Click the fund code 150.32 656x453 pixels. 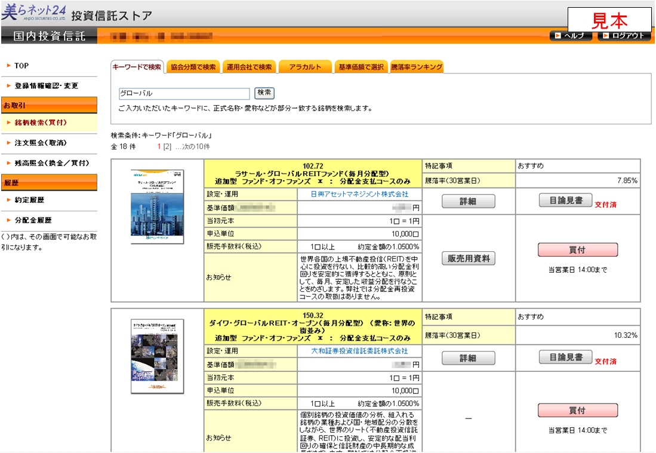313,315
